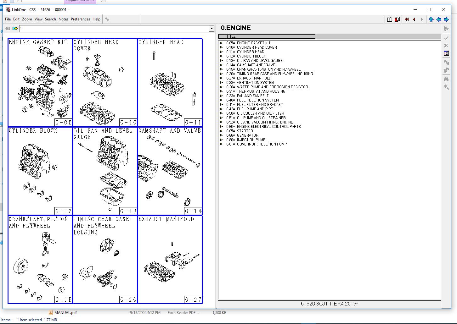Open the page number dropdown arrow
The image size is (457, 324).
[212, 28]
